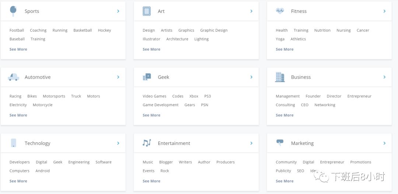
Task: Expand Automotive category with chevron arrow
Action: coord(118,77)
